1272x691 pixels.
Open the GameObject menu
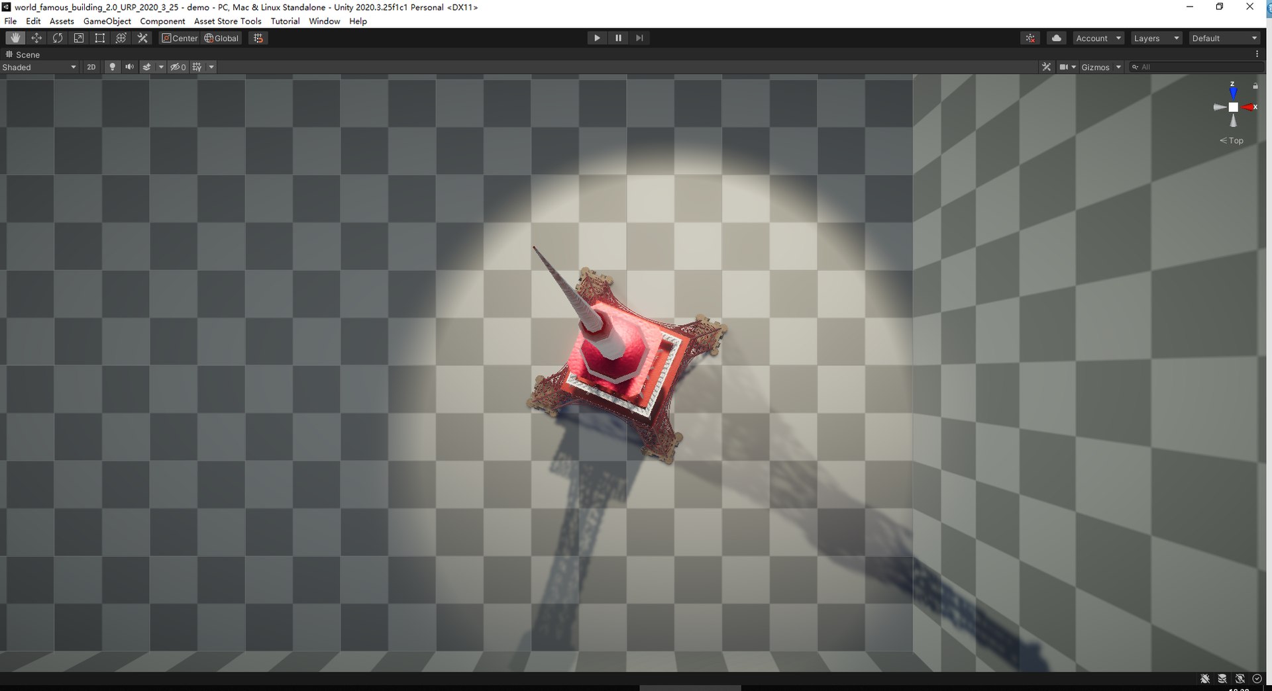click(x=107, y=21)
